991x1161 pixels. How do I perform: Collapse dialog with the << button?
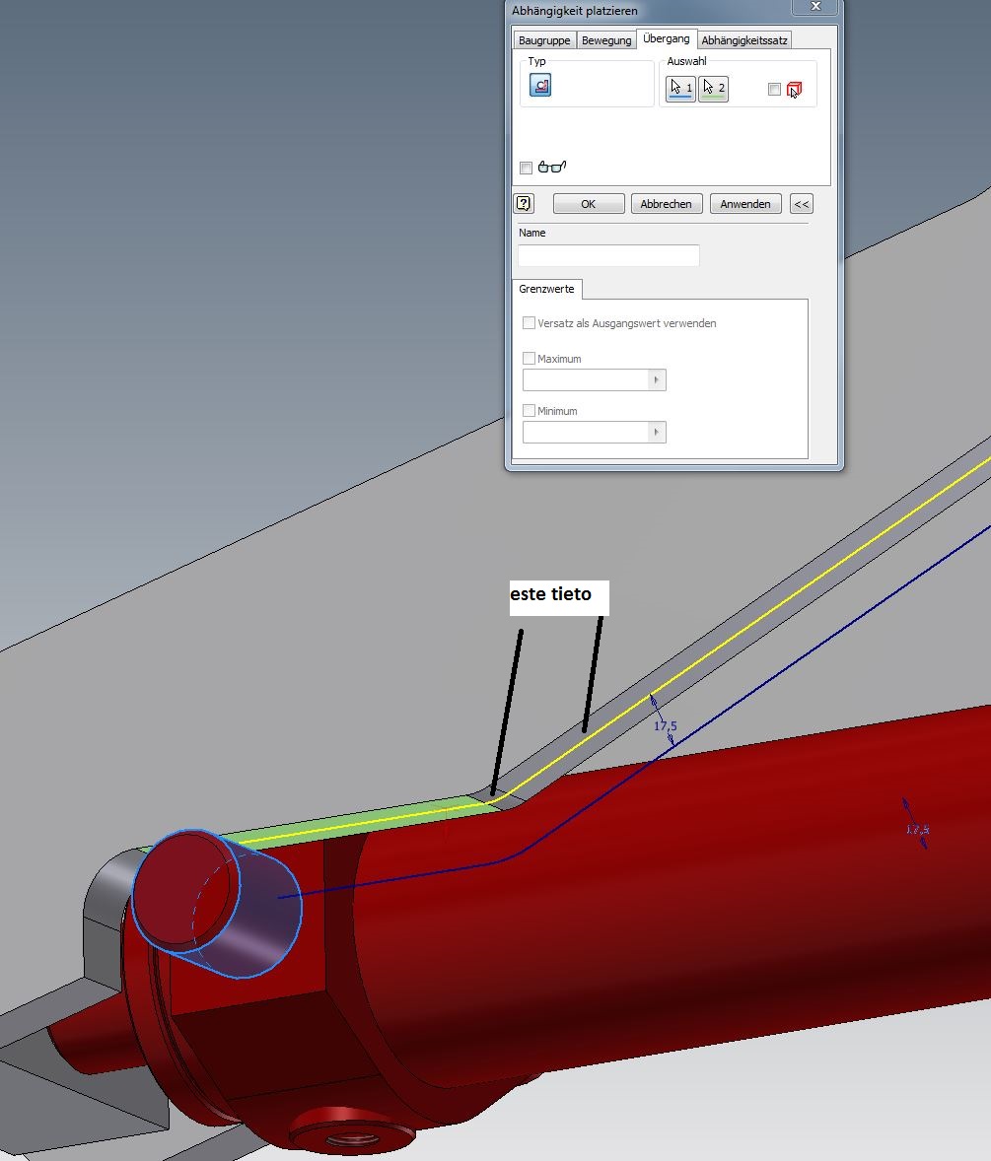[801, 204]
